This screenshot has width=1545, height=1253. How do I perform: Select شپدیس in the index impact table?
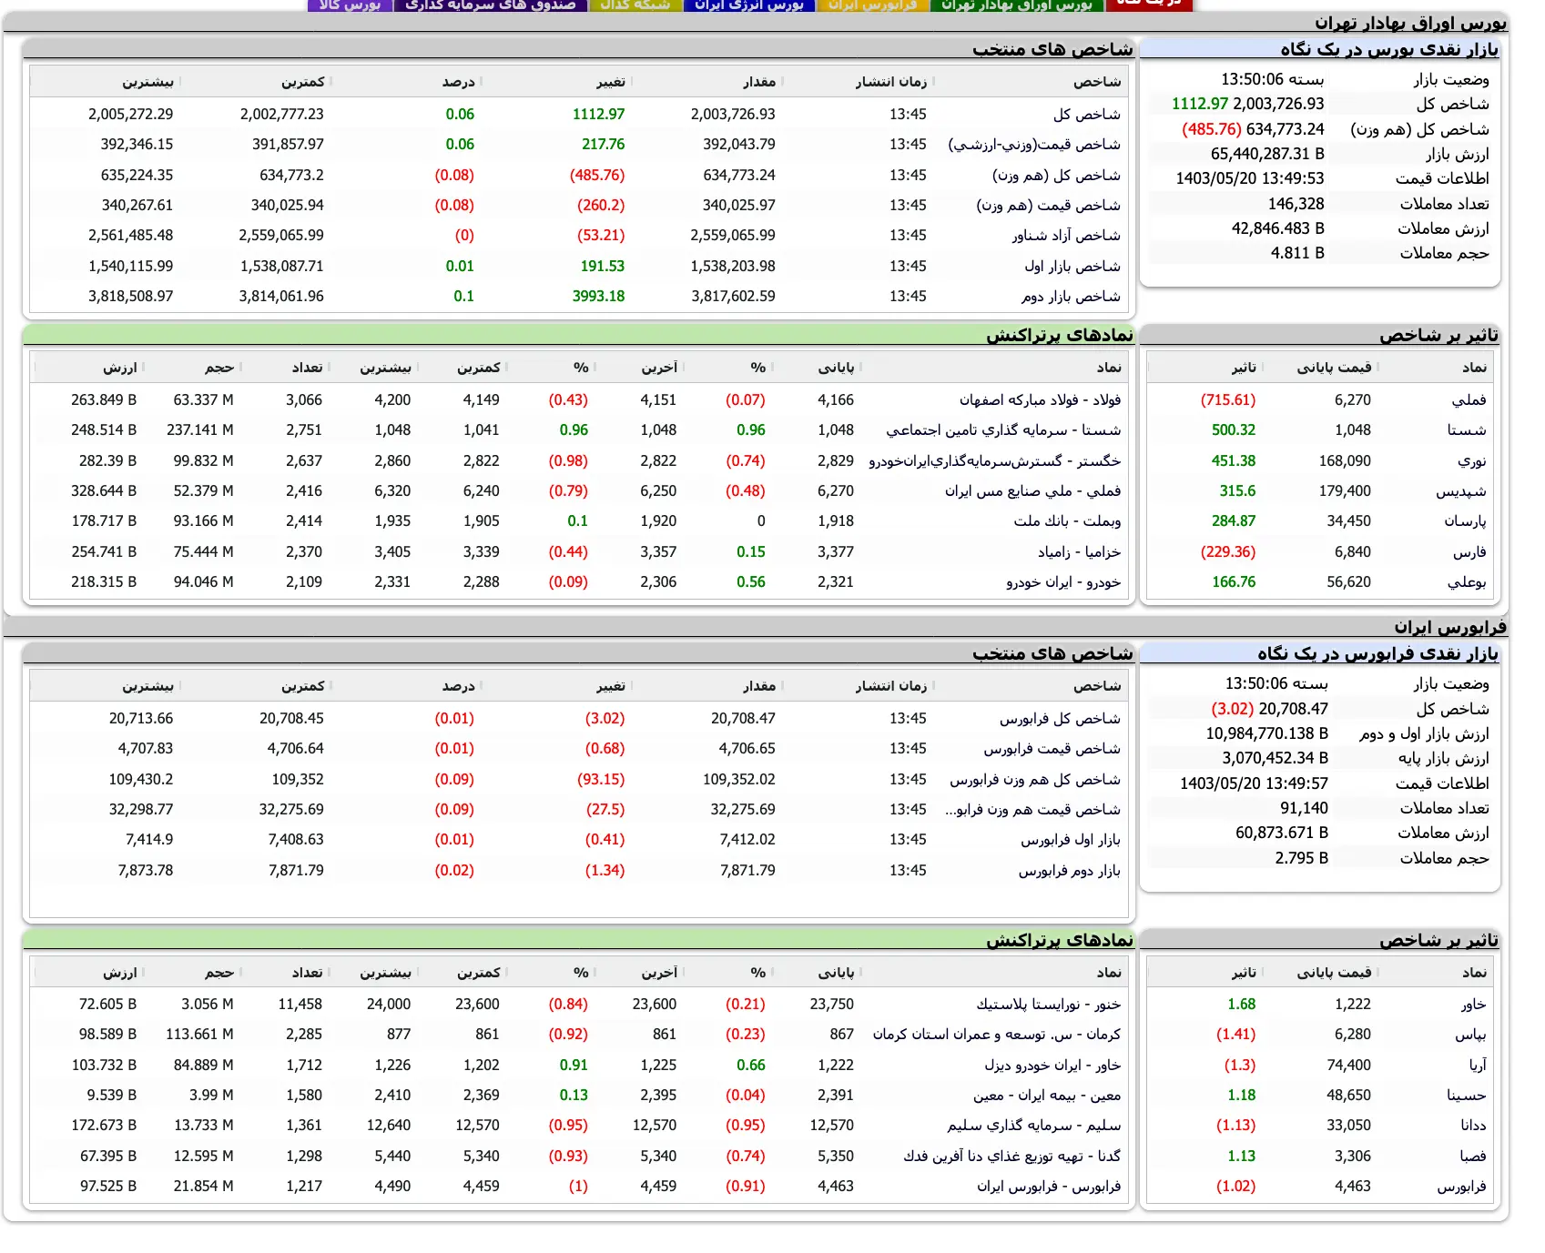pyautogui.click(x=1461, y=490)
